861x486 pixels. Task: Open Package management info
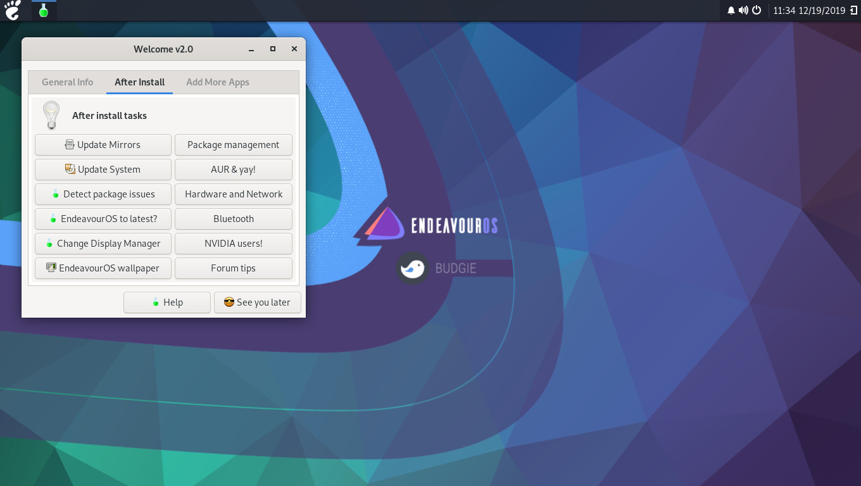(x=233, y=145)
